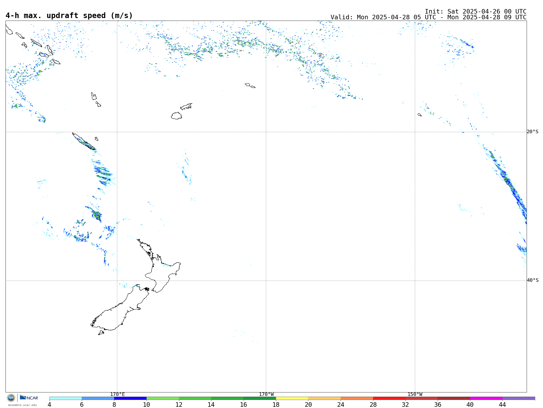The image size is (543, 408).
Task: Select the green 12-14 colorbar swatch
Action: [x=195, y=398]
